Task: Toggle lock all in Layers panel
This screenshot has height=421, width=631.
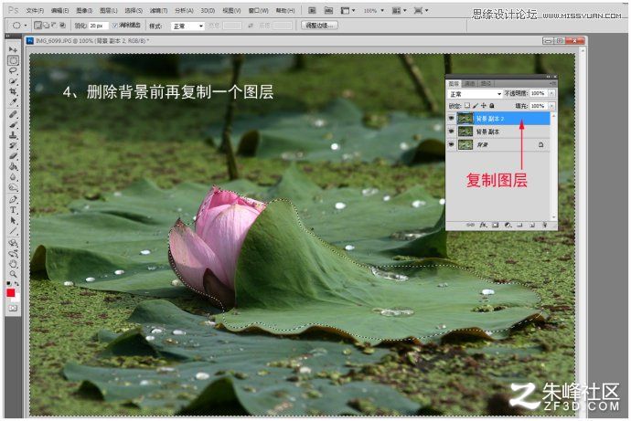Action: click(x=491, y=106)
